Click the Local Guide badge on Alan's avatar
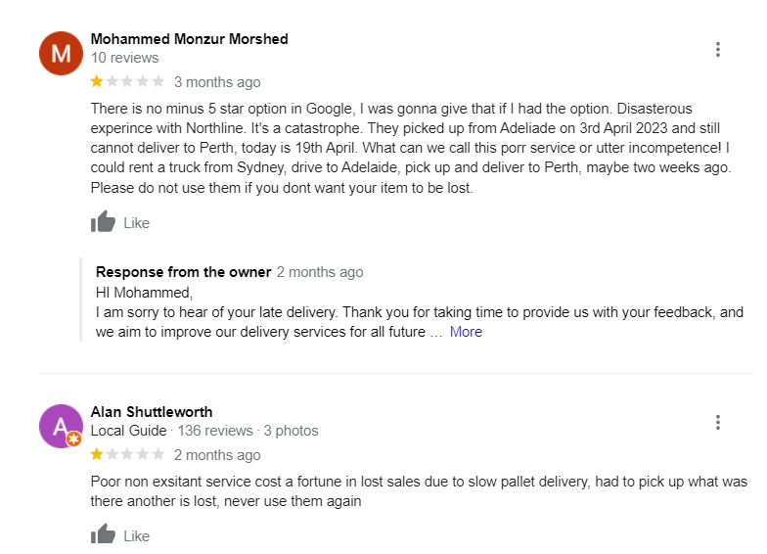 (73, 439)
